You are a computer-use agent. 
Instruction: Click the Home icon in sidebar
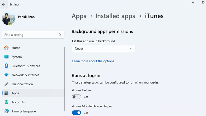click(x=7, y=48)
